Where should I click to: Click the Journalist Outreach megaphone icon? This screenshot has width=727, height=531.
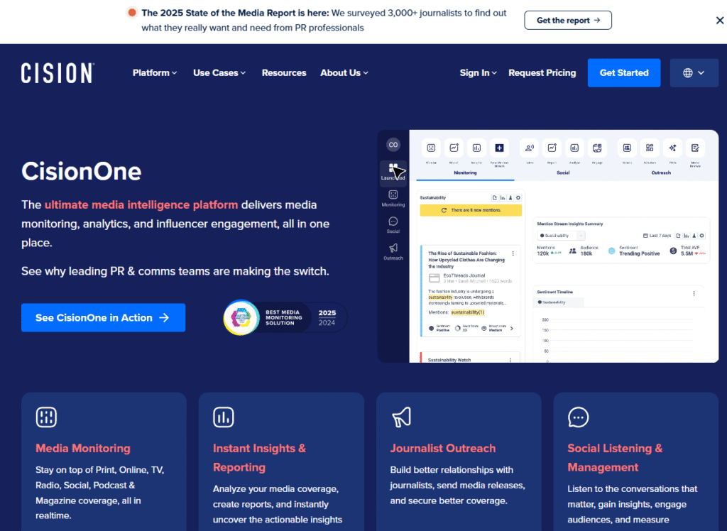(401, 417)
